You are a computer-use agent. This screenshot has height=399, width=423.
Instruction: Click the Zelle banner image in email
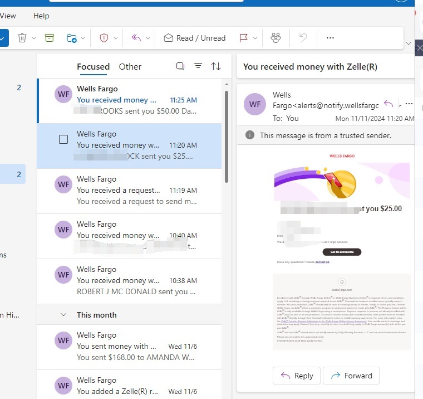[x=342, y=182]
